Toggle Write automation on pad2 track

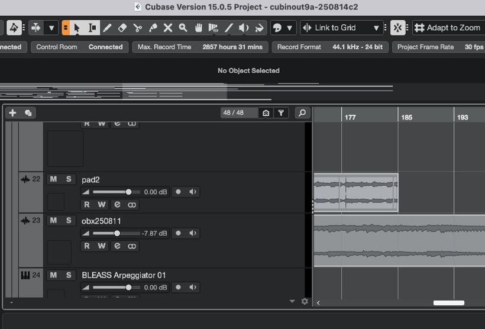tap(102, 205)
